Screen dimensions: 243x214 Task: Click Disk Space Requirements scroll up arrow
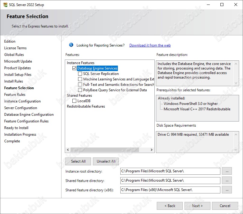tap(236, 135)
